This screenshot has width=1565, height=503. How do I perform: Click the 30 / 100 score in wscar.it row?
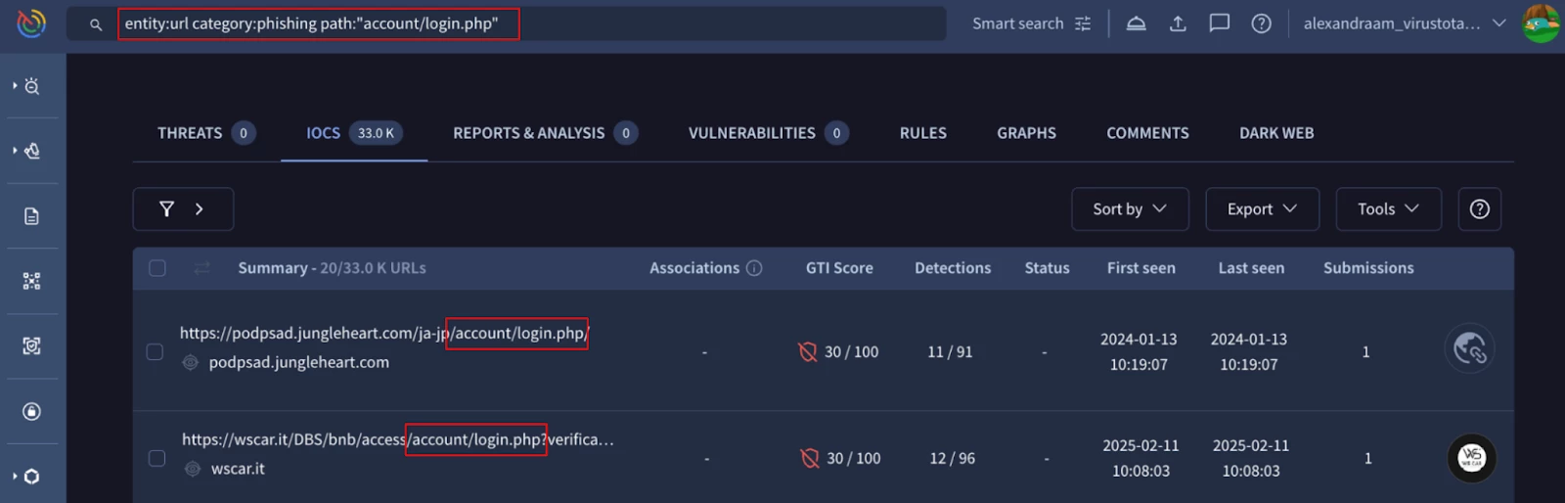click(853, 458)
